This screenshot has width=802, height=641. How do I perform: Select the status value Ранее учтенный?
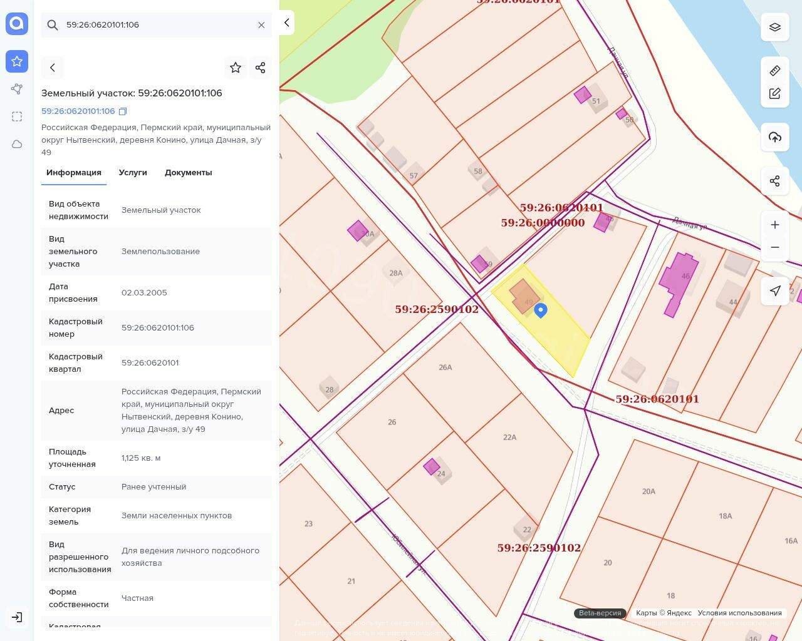click(x=154, y=487)
